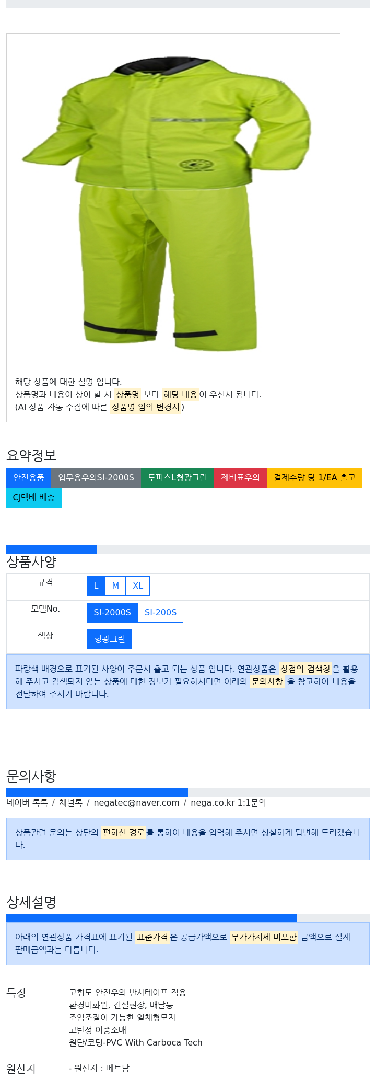Viewport: 376px width, 1079px height.
Task: Open 네이버 톡톡 inquiry link
Action: point(27,802)
